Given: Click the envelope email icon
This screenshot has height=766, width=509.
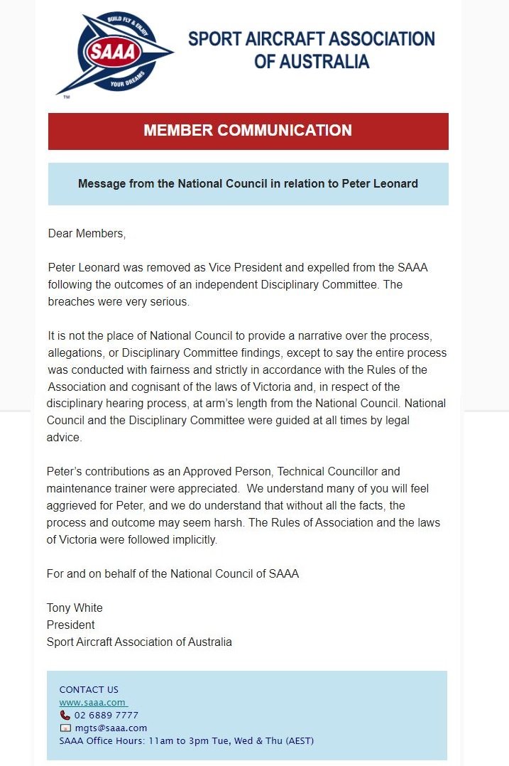Looking at the screenshot, I should [65, 728].
